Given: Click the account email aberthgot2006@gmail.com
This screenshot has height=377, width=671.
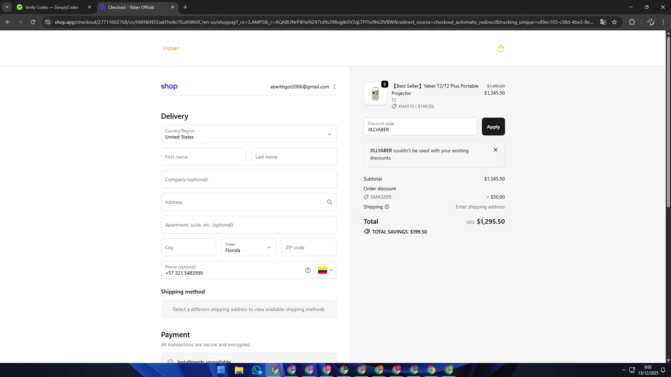Looking at the screenshot, I should [x=300, y=87].
